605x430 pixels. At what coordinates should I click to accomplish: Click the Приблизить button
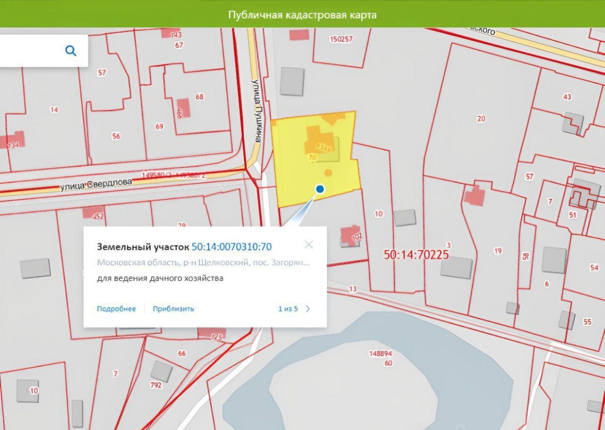(x=173, y=309)
